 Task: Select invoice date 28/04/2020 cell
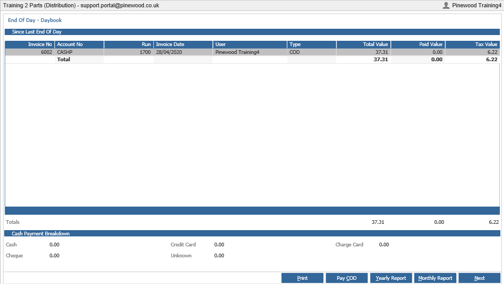(x=183, y=52)
